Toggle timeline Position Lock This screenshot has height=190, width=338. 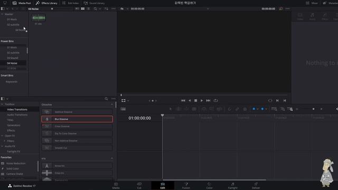coord(245,109)
